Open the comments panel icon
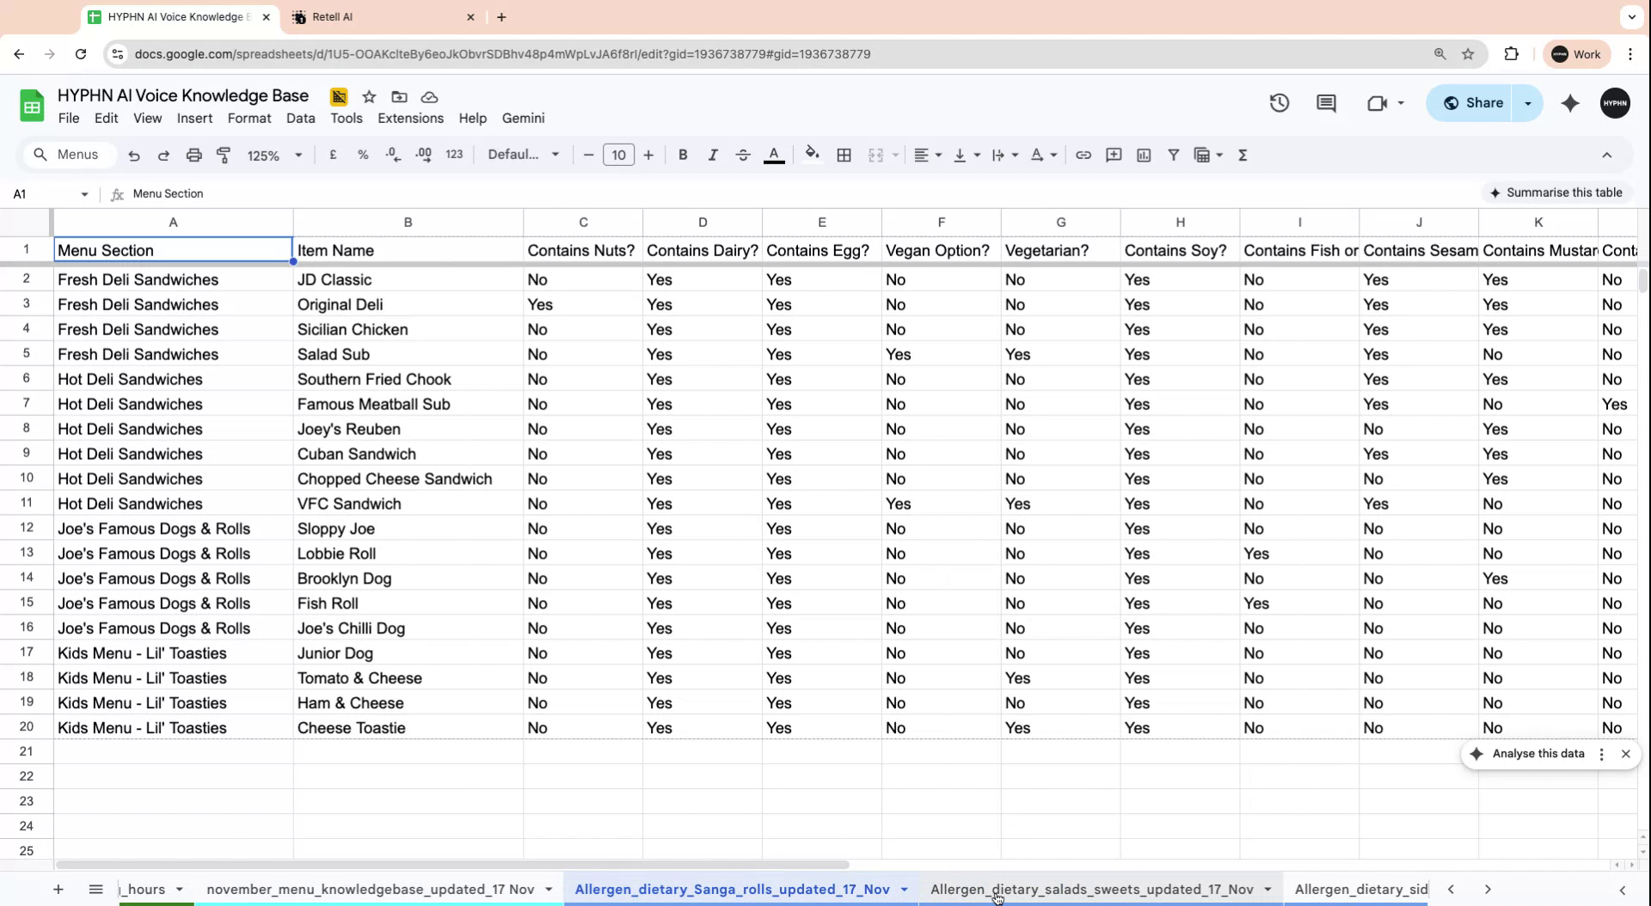 click(x=1326, y=102)
